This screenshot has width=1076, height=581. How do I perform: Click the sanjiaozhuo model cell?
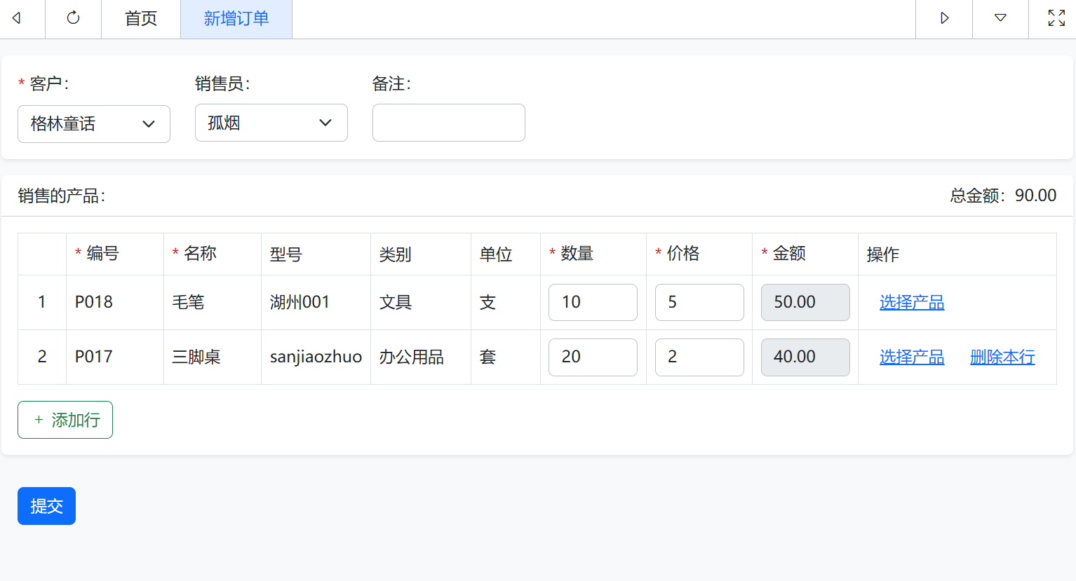[x=316, y=357]
